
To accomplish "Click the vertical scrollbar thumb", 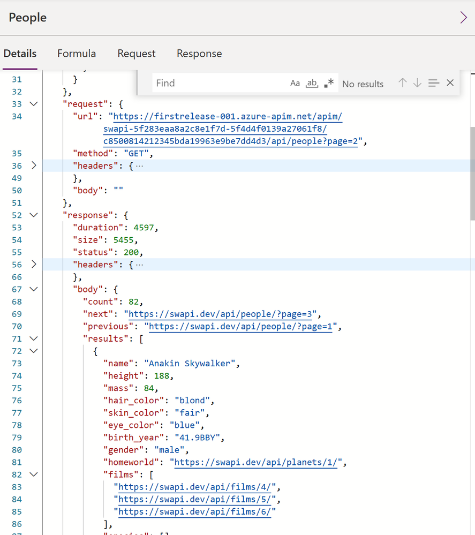I will (x=472, y=174).
